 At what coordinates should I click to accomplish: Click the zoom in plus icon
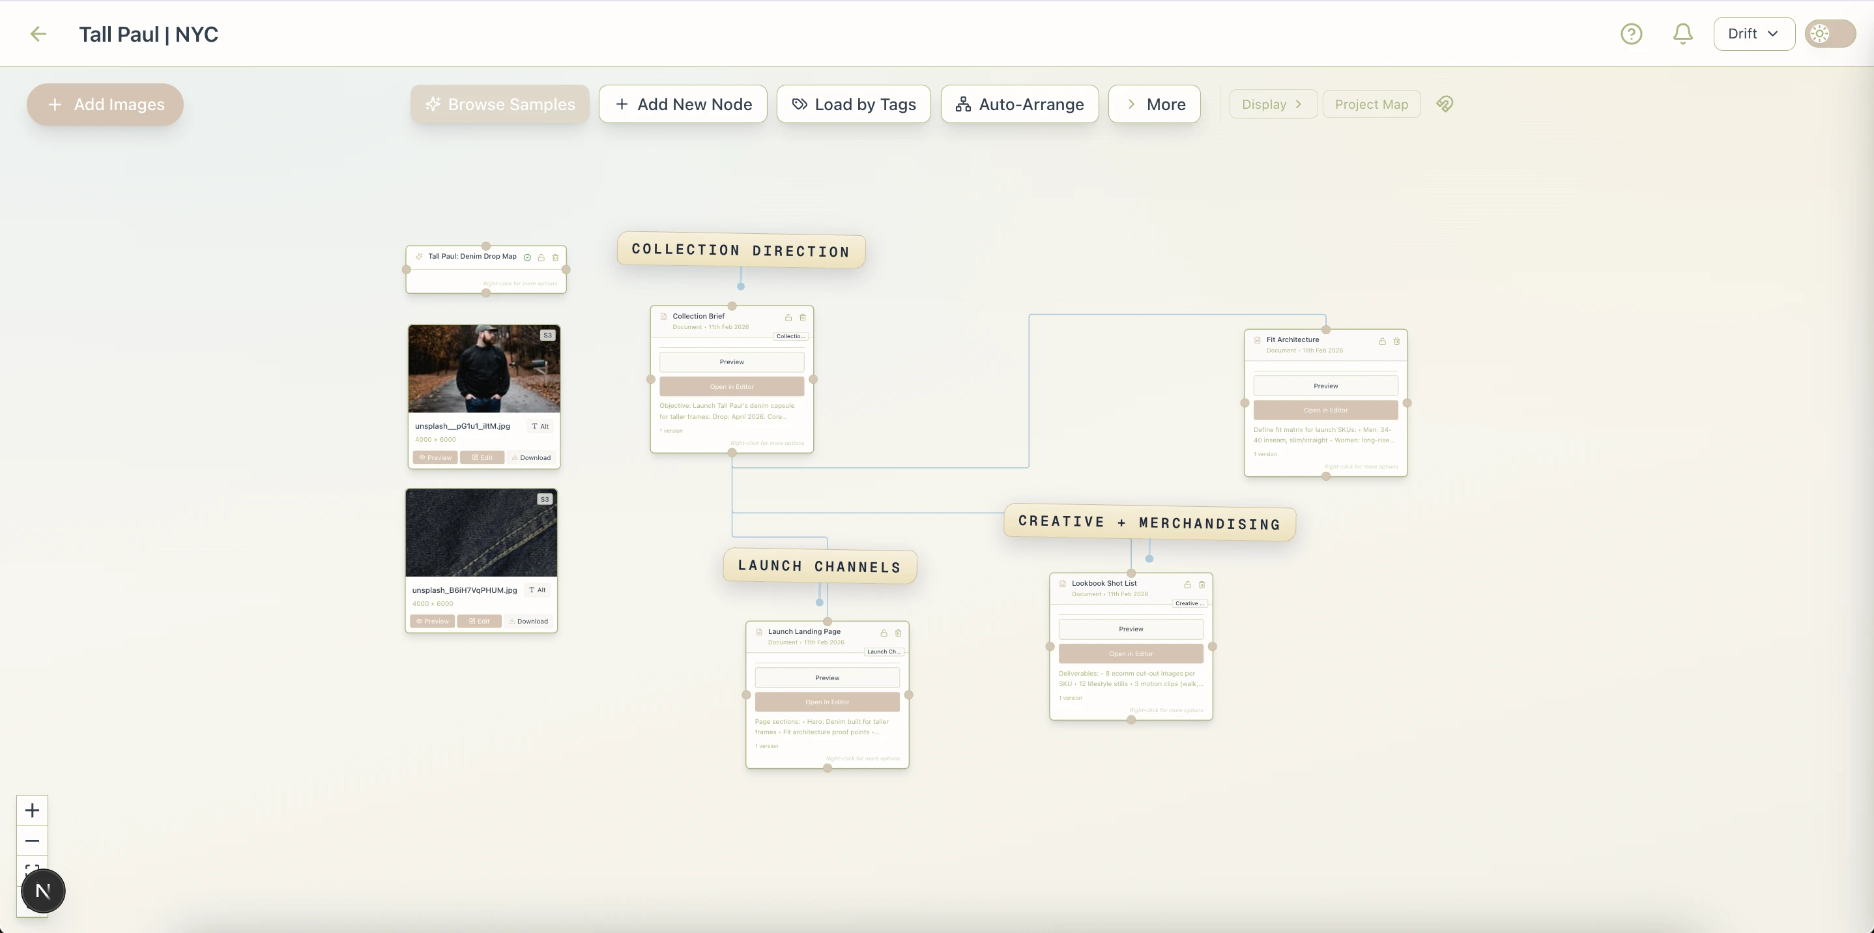(32, 809)
